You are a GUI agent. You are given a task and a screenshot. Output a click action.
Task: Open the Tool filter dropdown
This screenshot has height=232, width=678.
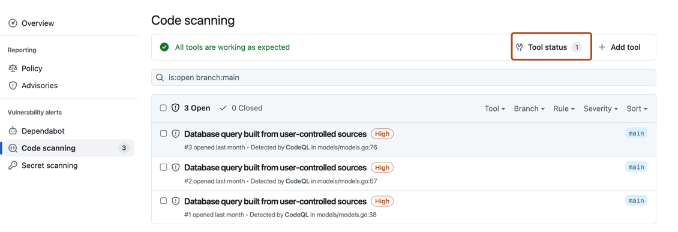click(494, 109)
